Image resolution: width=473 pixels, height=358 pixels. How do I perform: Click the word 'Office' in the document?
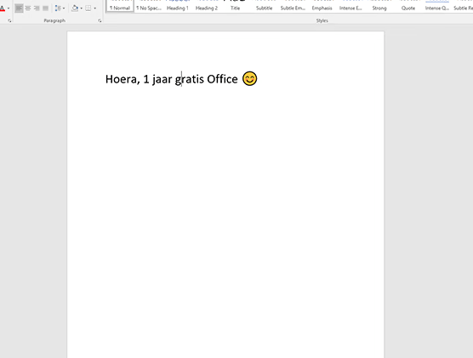[x=222, y=79]
